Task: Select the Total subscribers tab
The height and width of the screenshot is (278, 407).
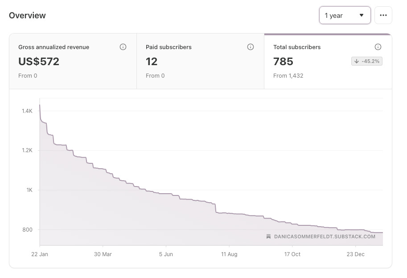Action: click(328, 61)
